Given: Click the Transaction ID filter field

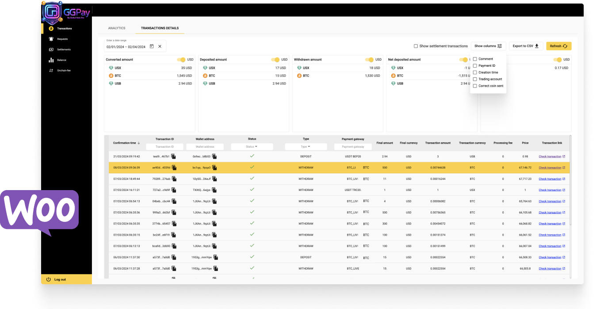Looking at the screenshot, I should tap(164, 147).
